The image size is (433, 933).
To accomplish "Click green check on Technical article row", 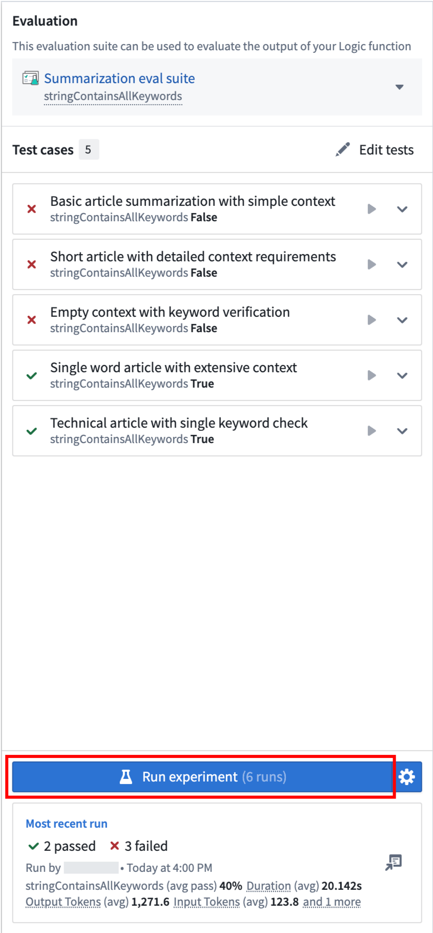I will (32, 431).
